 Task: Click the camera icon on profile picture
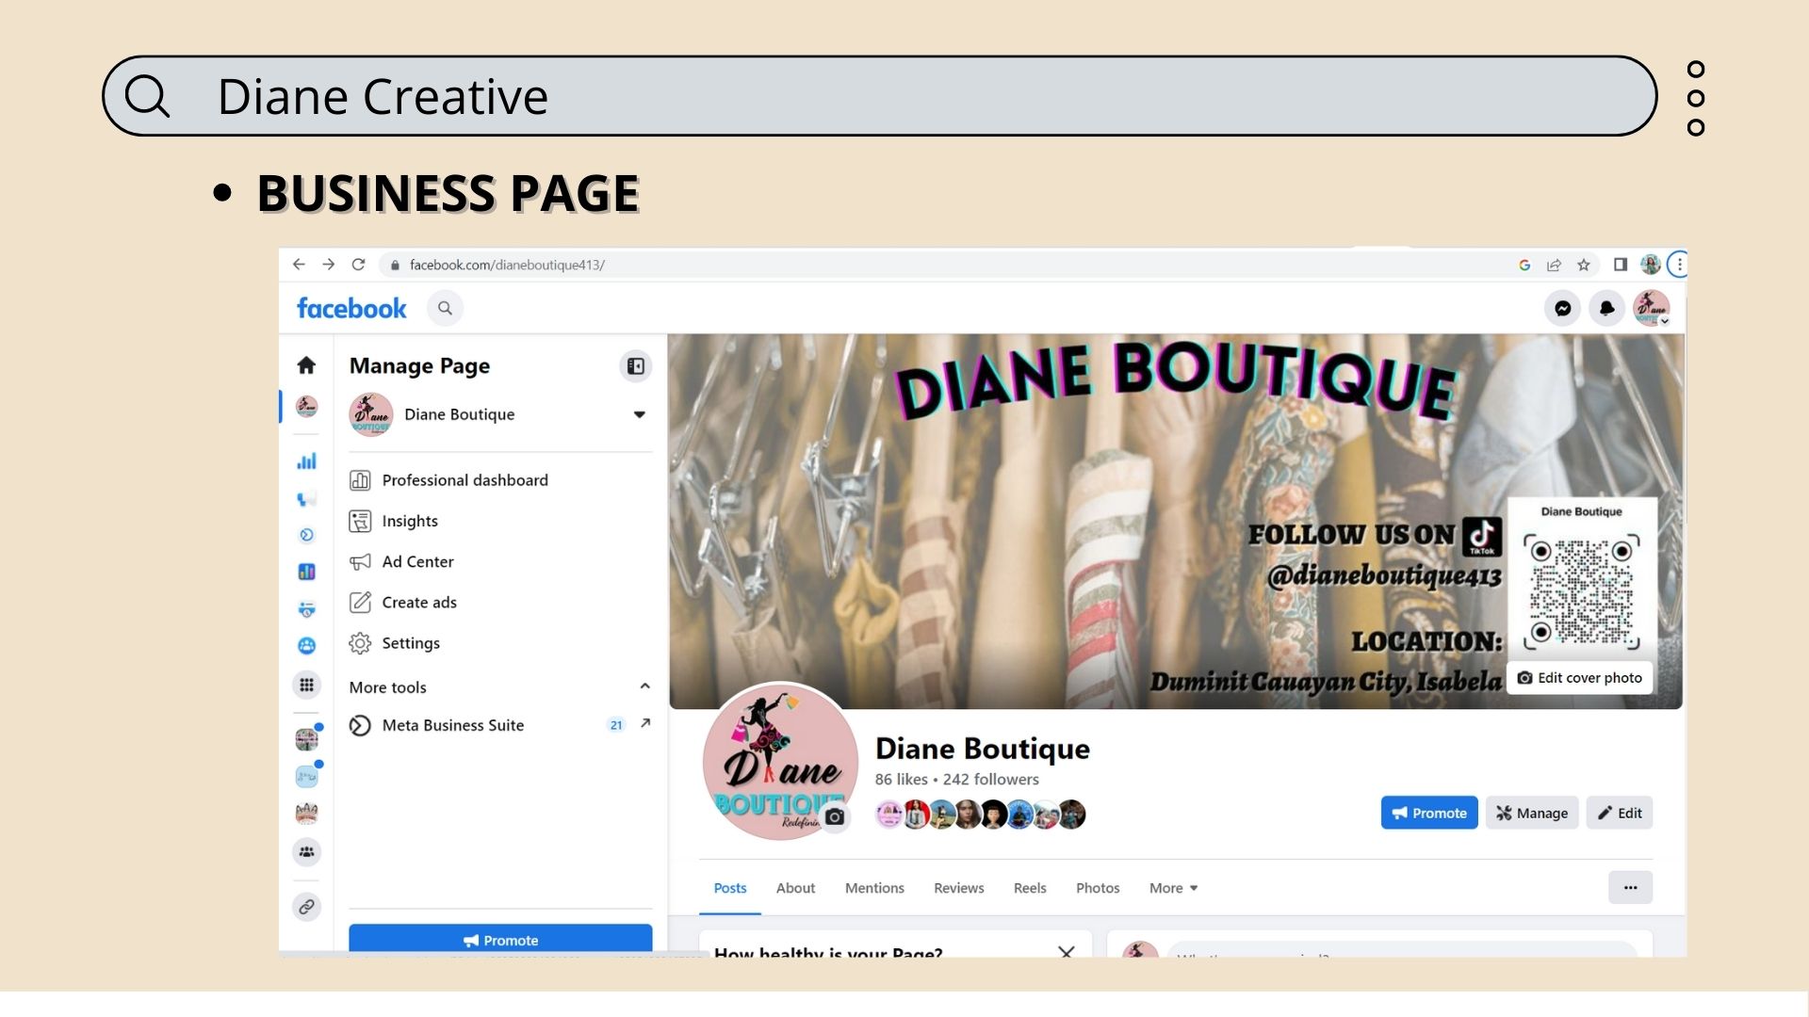tap(835, 816)
